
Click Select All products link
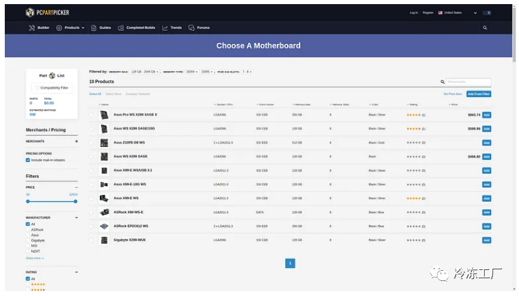pyautogui.click(x=95, y=94)
